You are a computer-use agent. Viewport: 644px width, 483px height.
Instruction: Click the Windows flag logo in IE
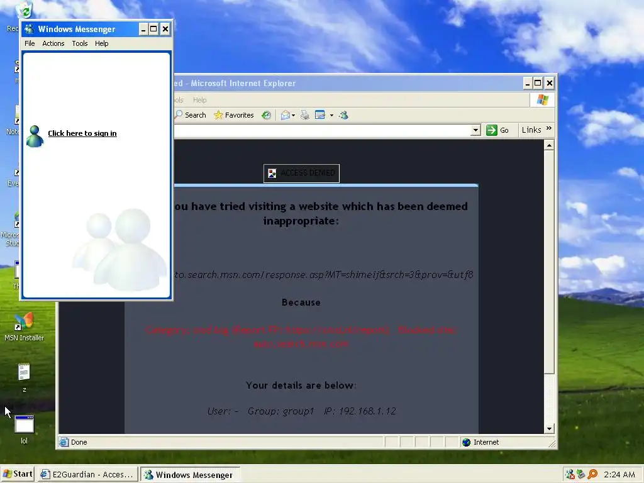542,99
